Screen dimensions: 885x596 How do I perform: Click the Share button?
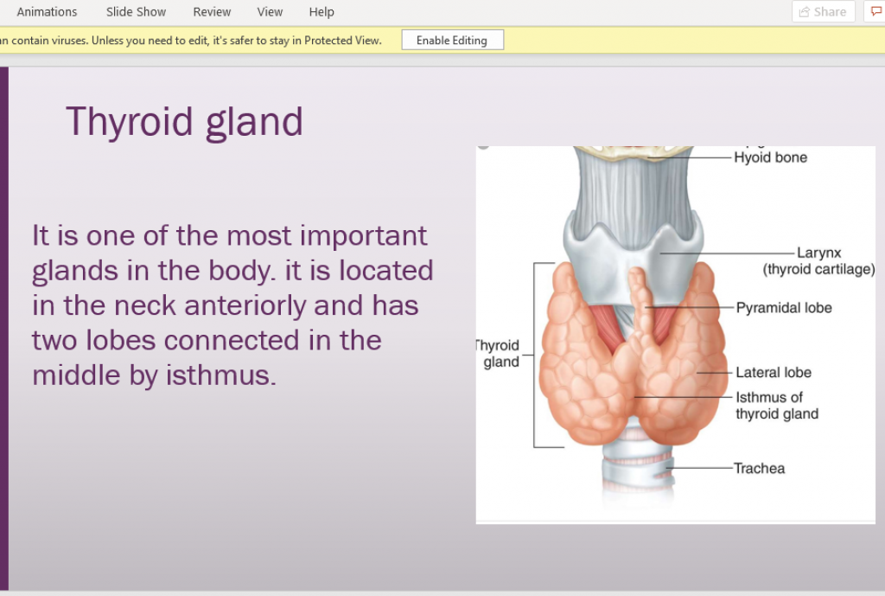pos(823,11)
